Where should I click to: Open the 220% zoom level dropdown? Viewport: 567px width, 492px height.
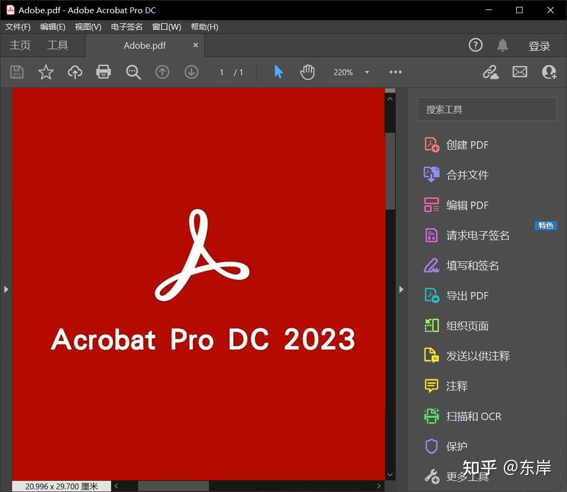pyautogui.click(x=351, y=72)
